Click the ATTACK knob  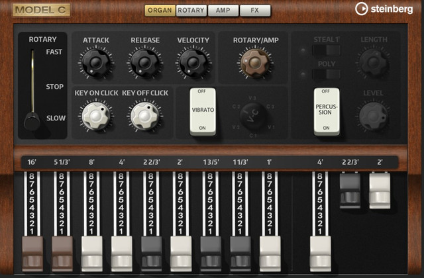[x=95, y=63]
